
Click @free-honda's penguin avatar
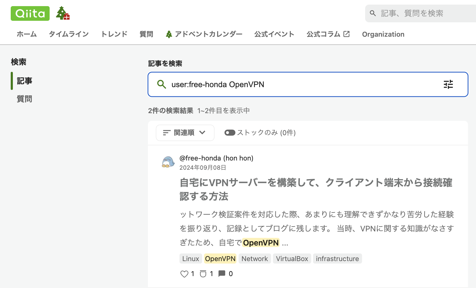(x=168, y=162)
